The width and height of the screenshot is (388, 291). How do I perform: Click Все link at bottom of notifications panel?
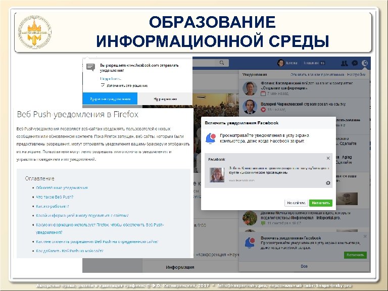[x=304, y=266]
